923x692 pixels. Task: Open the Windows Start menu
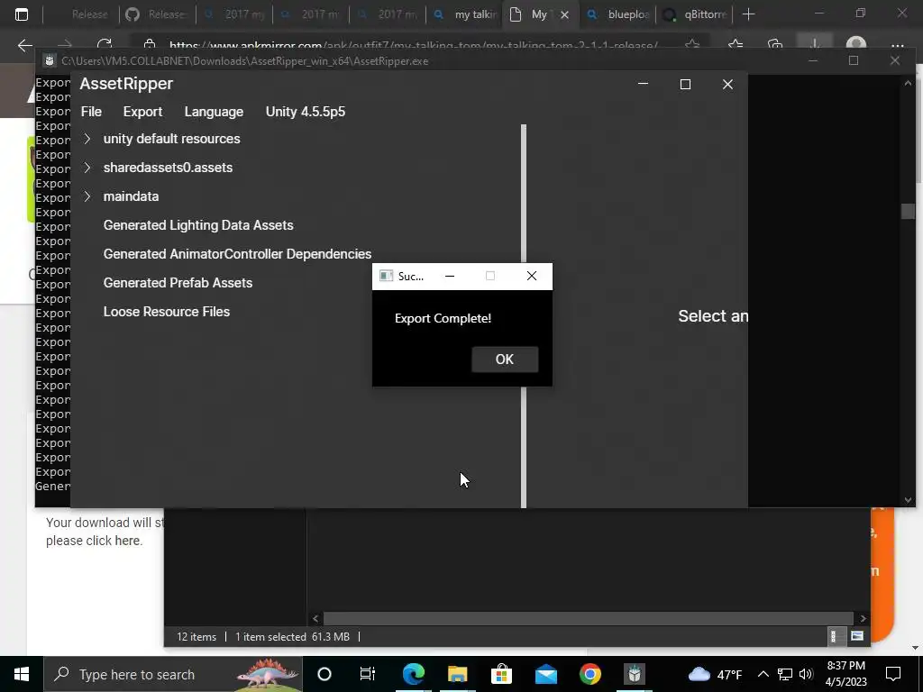click(x=22, y=674)
